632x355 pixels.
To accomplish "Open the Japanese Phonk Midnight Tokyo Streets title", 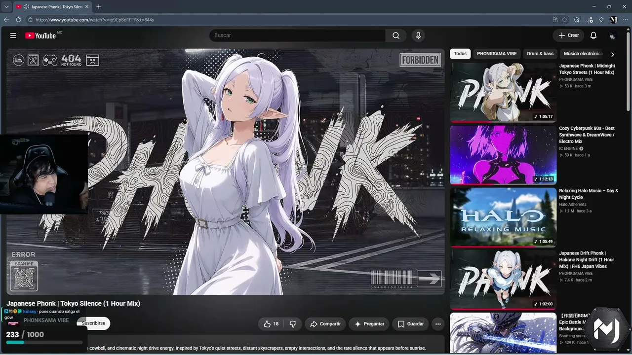I will pyautogui.click(x=587, y=69).
